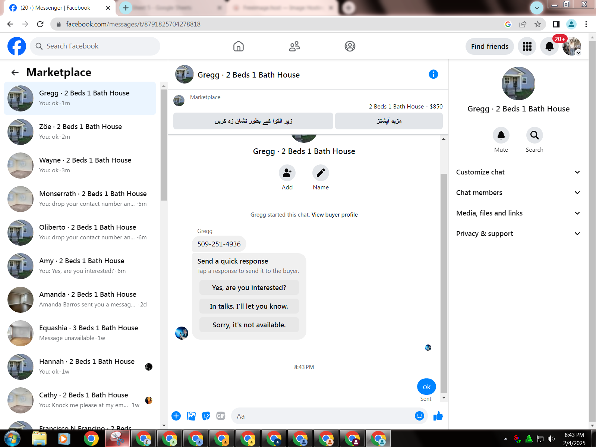Open more actions plus icon
596x447 pixels.
(x=176, y=416)
